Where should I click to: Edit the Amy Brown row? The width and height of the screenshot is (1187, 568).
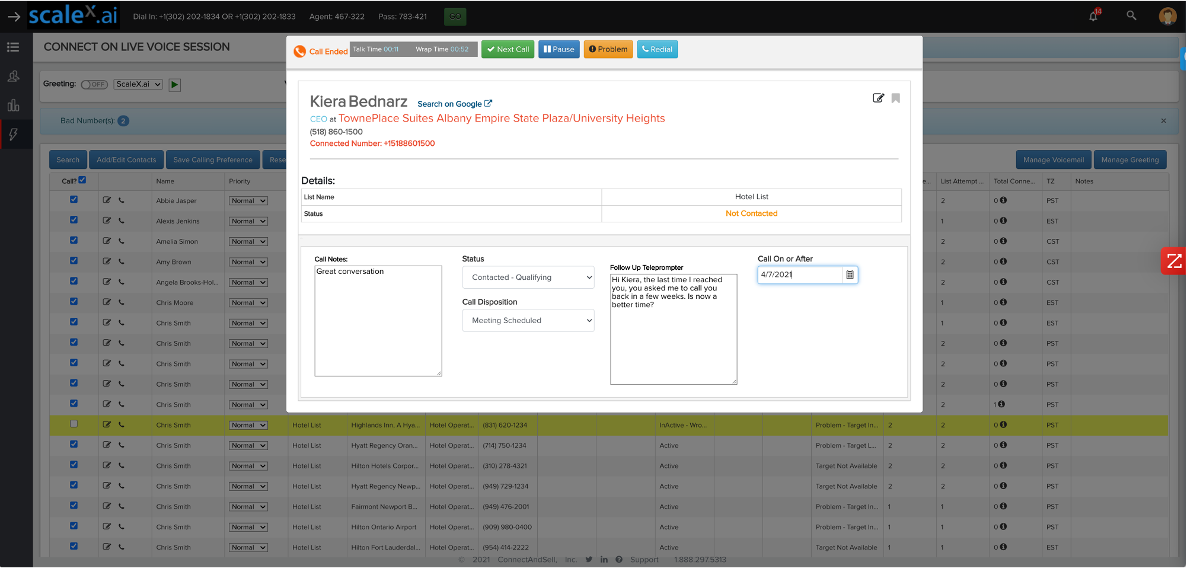[x=107, y=261]
